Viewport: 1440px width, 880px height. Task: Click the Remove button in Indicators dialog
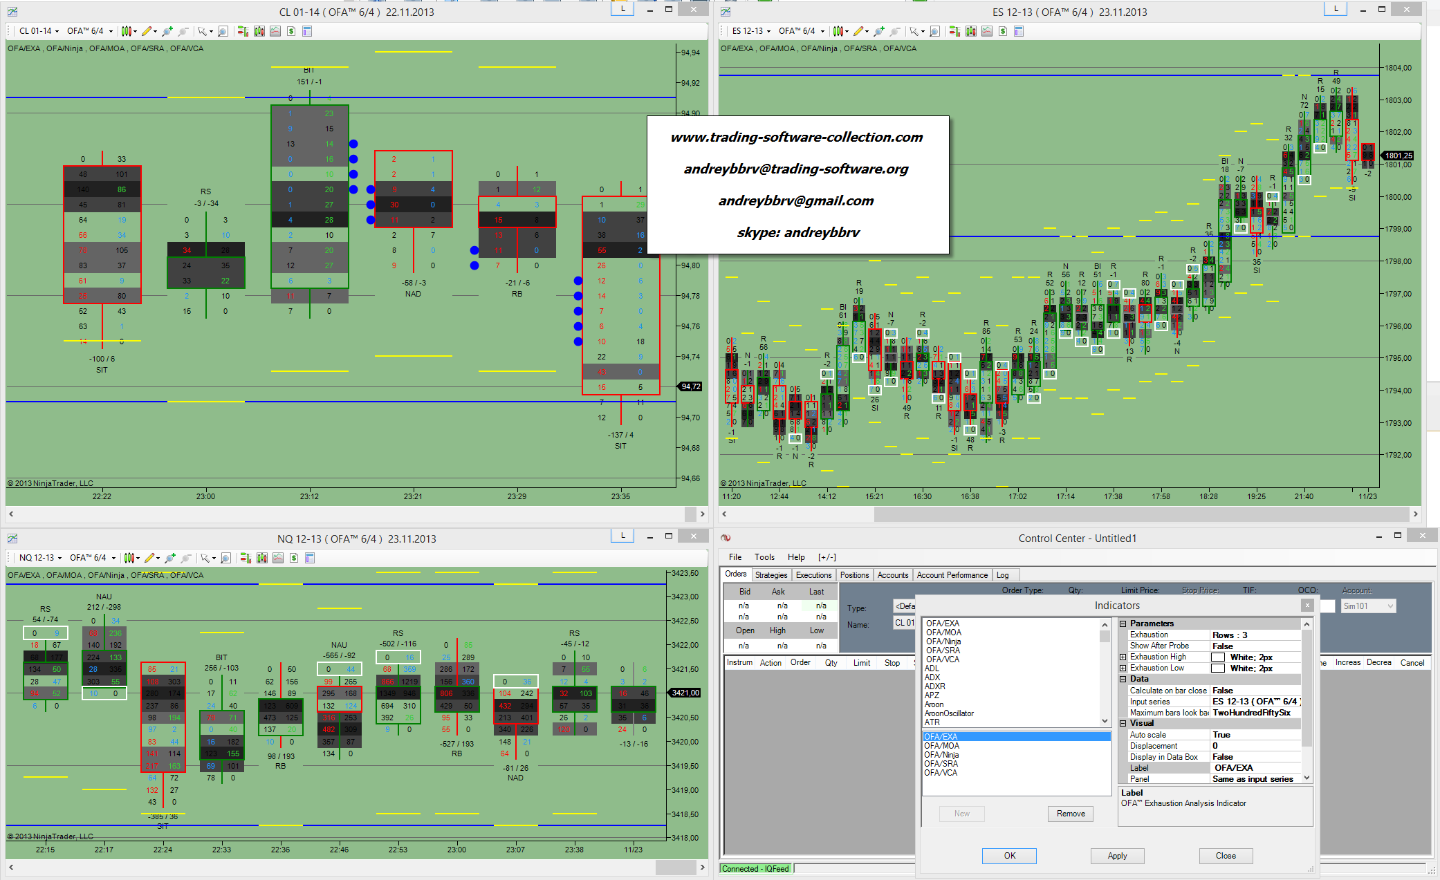click(1070, 814)
